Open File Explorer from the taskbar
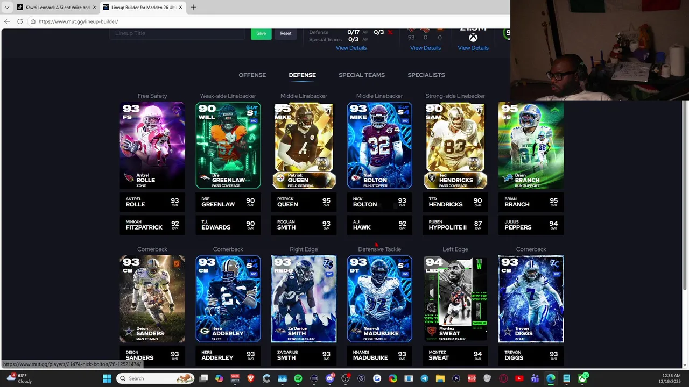 [x=440, y=378]
